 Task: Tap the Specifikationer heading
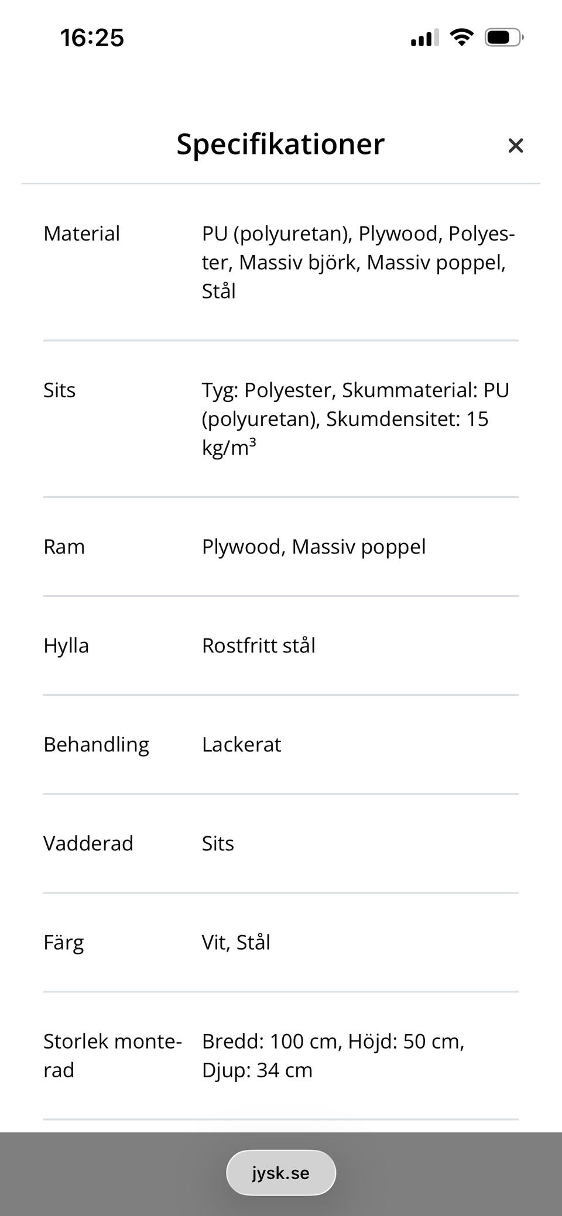coord(280,144)
